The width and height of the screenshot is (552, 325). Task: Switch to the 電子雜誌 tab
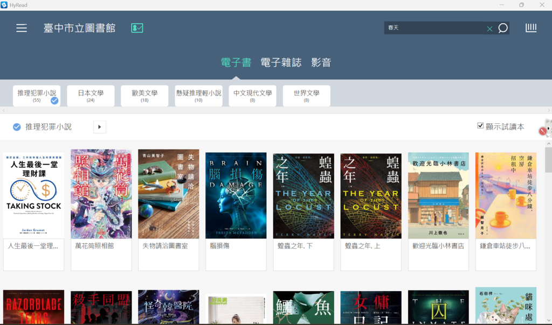(x=281, y=62)
